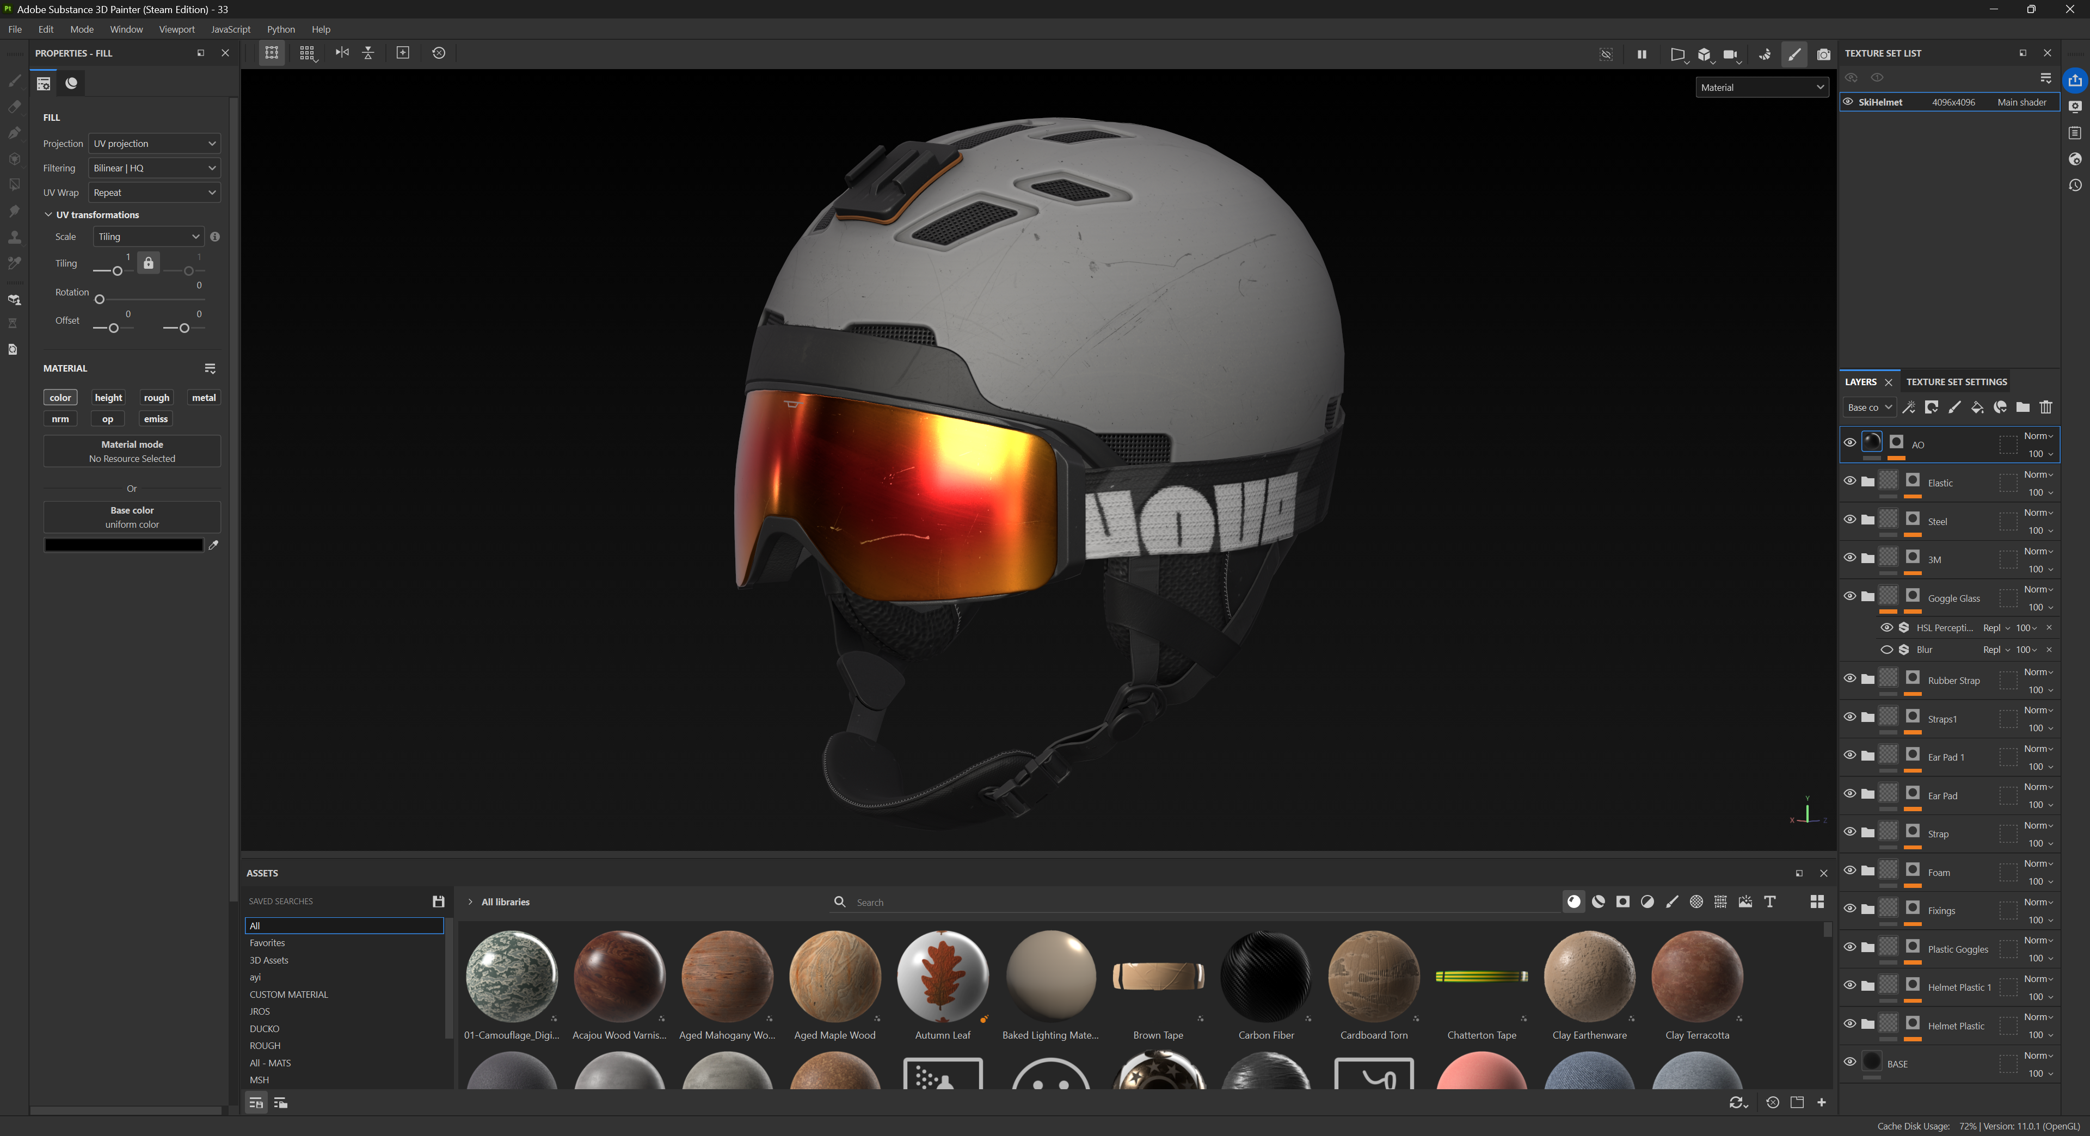Click the Base color uniform color button

point(132,517)
